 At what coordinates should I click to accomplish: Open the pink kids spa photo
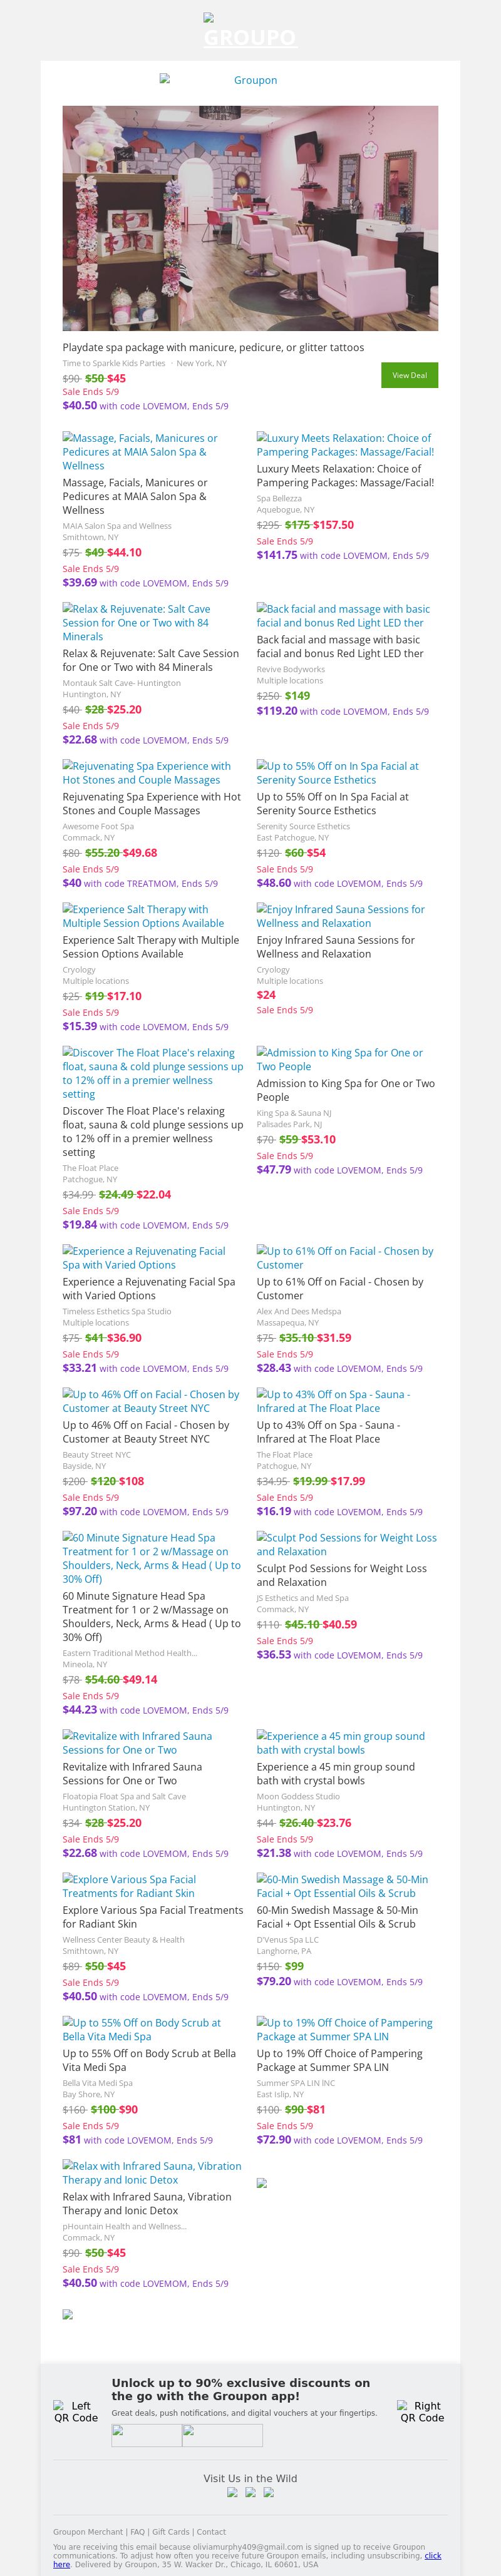pyautogui.click(x=250, y=218)
